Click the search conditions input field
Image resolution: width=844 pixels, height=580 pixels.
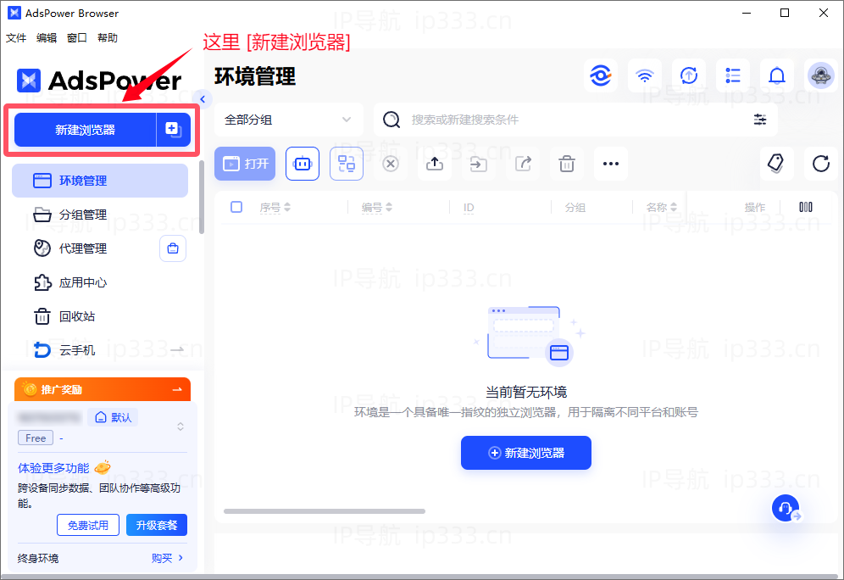click(x=576, y=120)
